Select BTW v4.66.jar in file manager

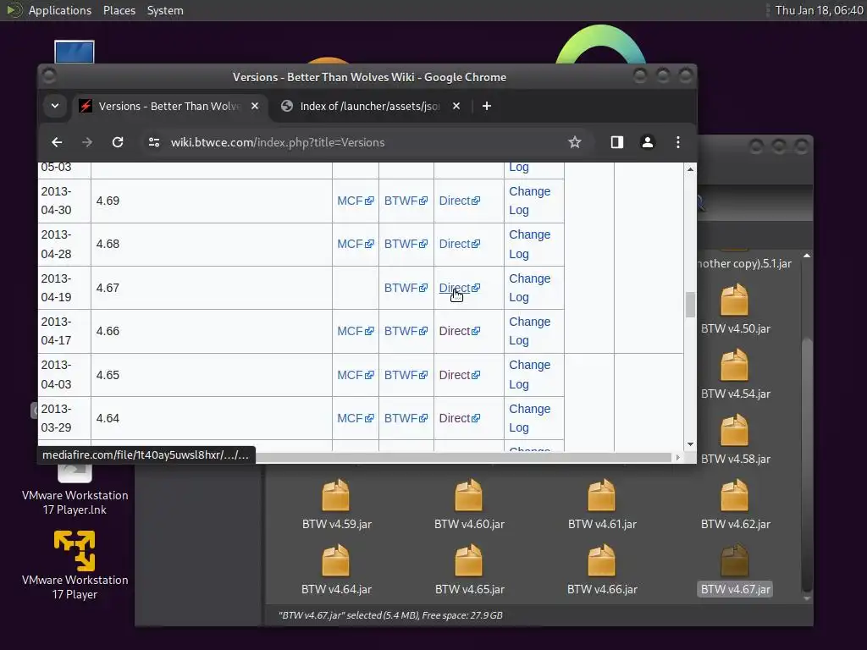point(602,570)
